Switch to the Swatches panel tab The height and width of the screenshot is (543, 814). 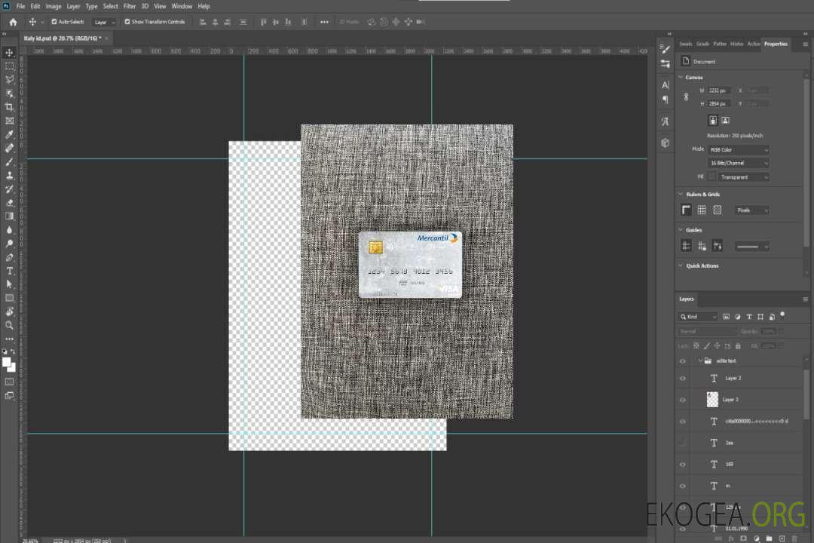pos(685,44)
